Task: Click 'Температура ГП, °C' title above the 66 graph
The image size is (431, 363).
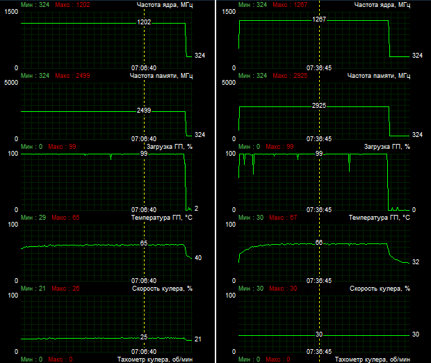Action: [380, 218]
